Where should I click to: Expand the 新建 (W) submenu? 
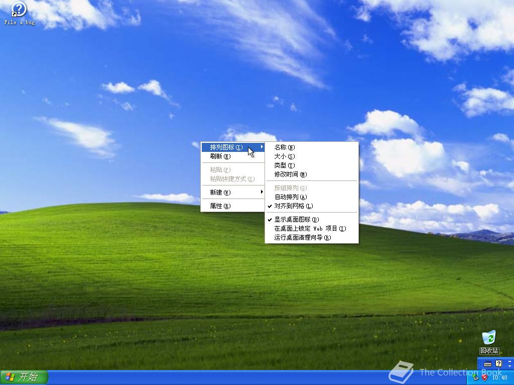point(233,192)
